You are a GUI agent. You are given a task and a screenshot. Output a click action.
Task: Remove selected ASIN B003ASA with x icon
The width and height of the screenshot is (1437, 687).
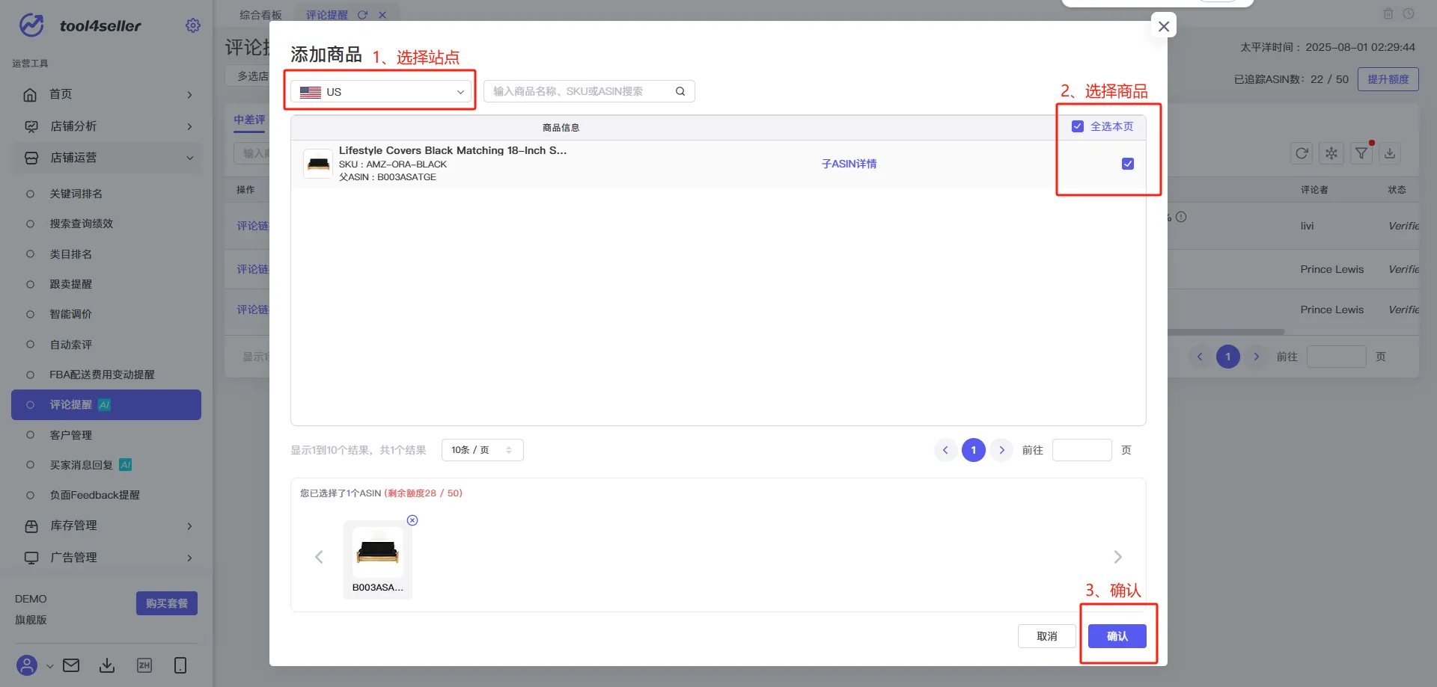412,520
